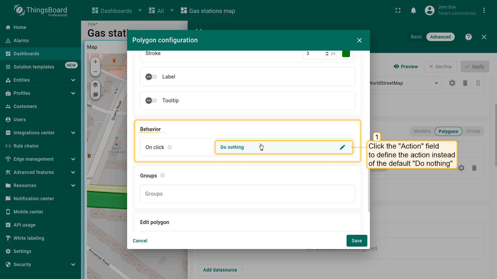Delete the map layer using trash icon
This screenshot has height=279, width=497.
pos(465,83)
